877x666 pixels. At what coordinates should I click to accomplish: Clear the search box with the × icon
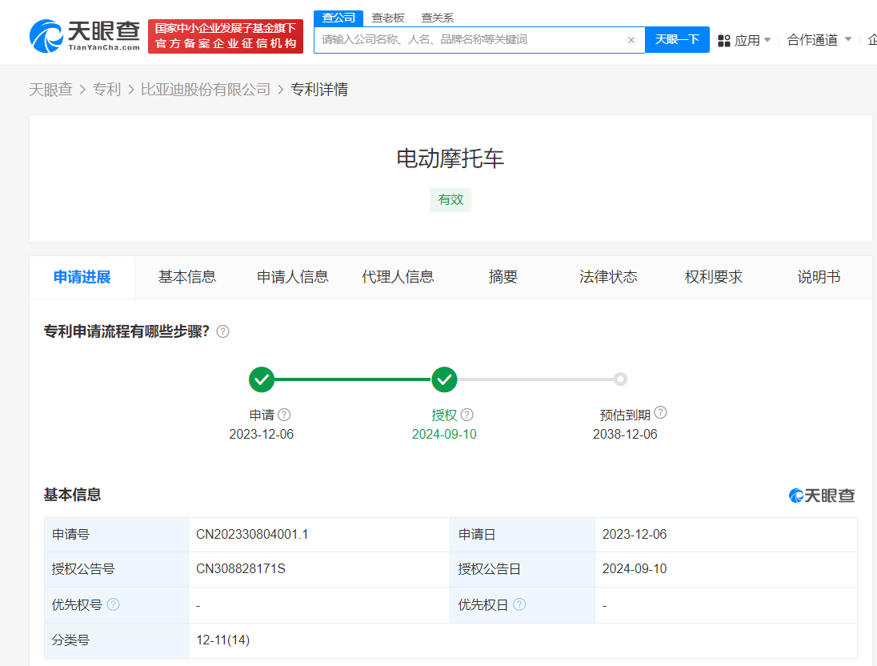point(631,39)
